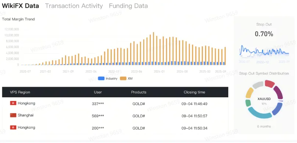Image resolution: width=297 pixels, height=143 pixels.
Task: Select the yellow donut chart segment
Action: coord(250,93)
